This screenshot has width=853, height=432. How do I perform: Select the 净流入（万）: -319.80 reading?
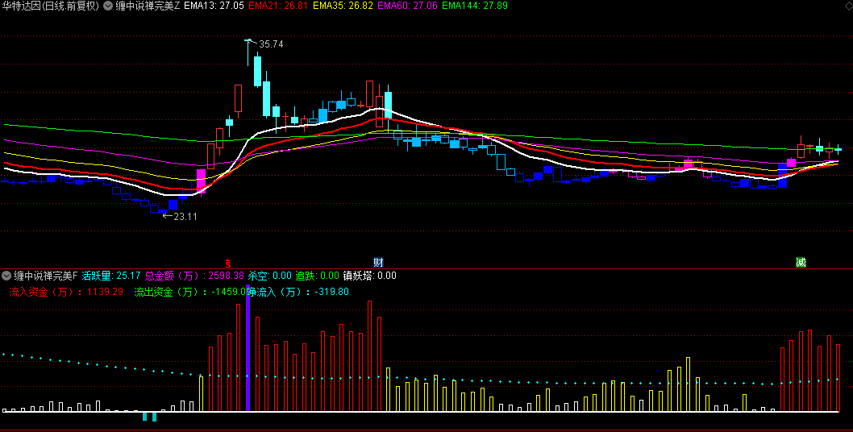tap(299, 292)
